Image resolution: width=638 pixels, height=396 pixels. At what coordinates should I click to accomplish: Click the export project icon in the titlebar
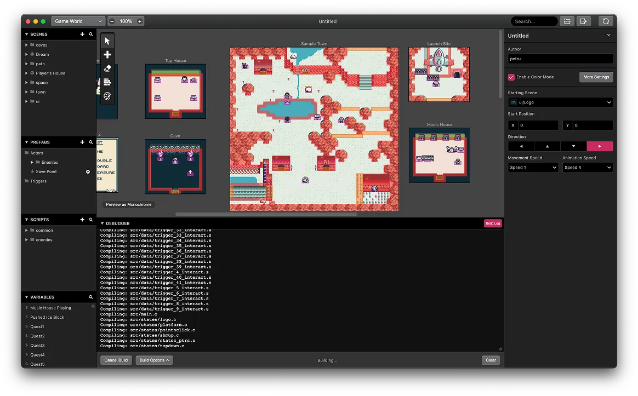click(x=584, y=21)
